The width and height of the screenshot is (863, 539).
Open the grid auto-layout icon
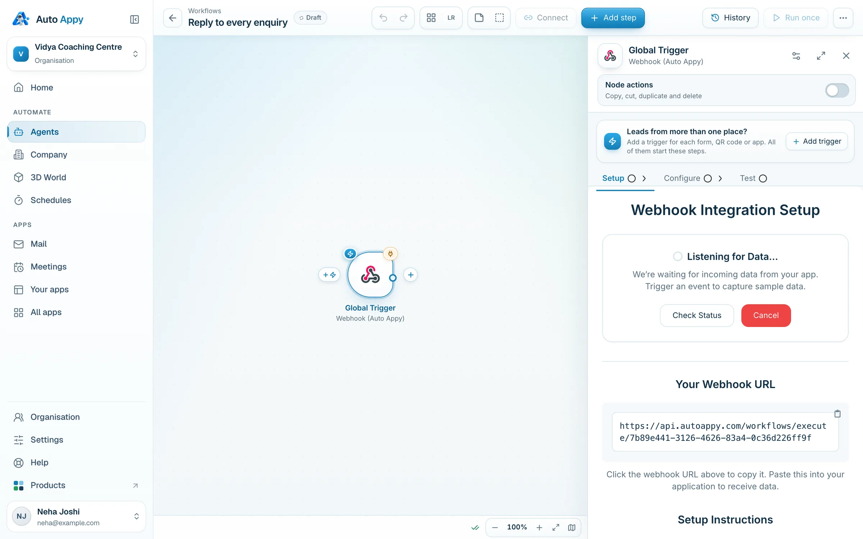(431, 18)
